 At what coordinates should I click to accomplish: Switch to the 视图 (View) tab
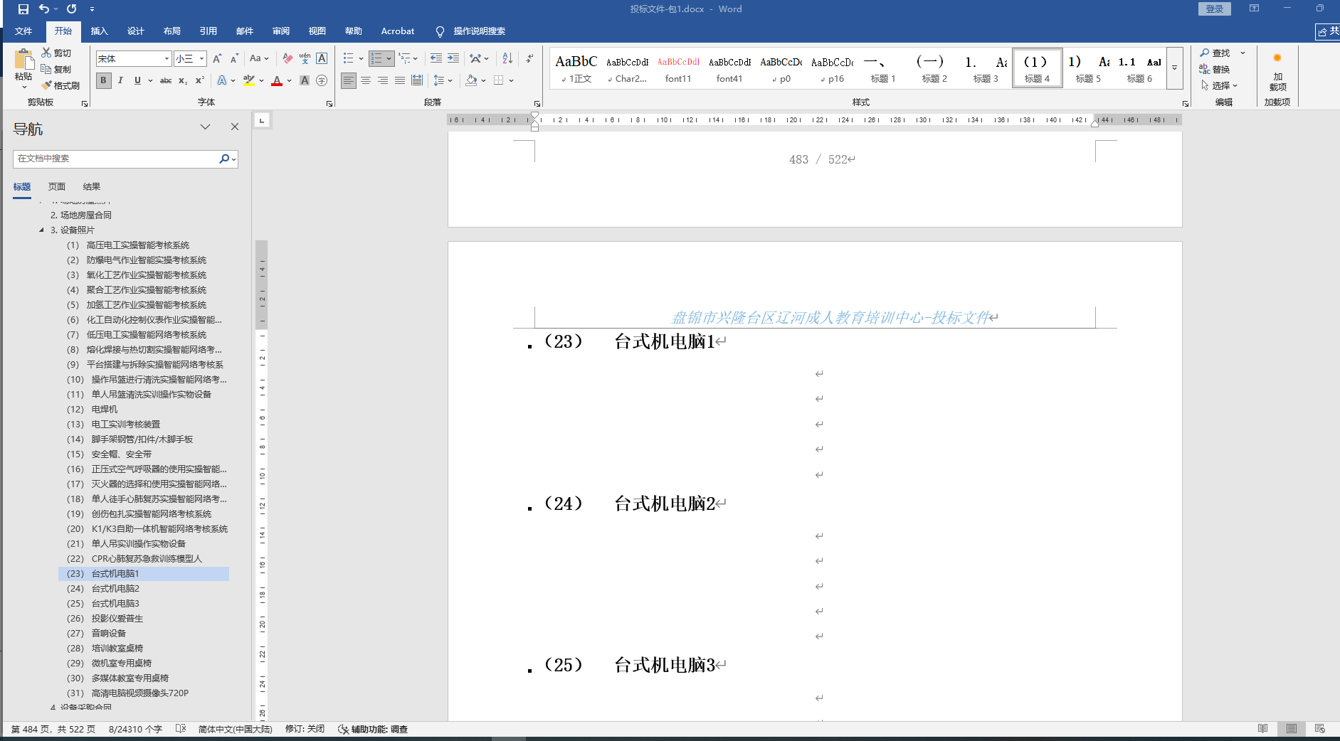tap(317, 31)
